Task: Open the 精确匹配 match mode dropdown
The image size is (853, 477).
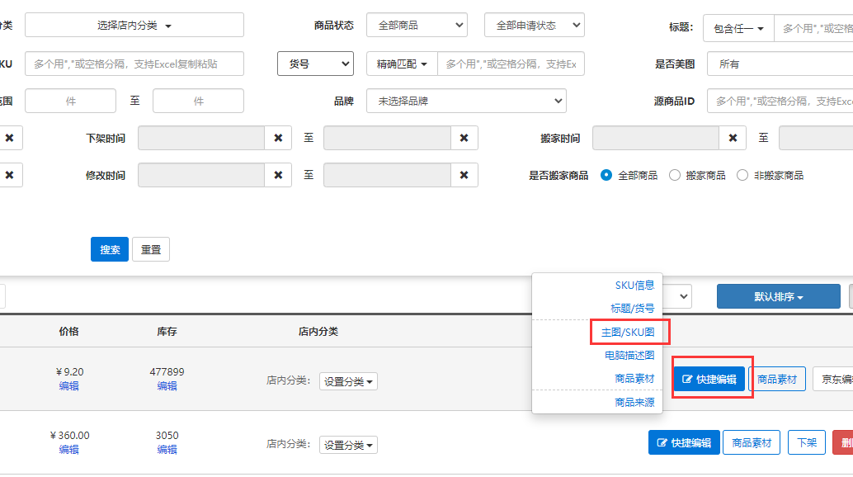Action: click(402, 64)
